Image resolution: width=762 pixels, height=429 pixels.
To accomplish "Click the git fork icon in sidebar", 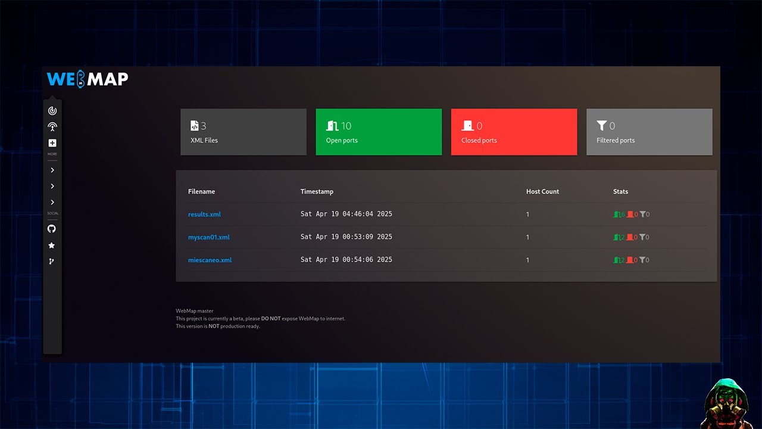I will pyautogui.click(x=52, y=262).
